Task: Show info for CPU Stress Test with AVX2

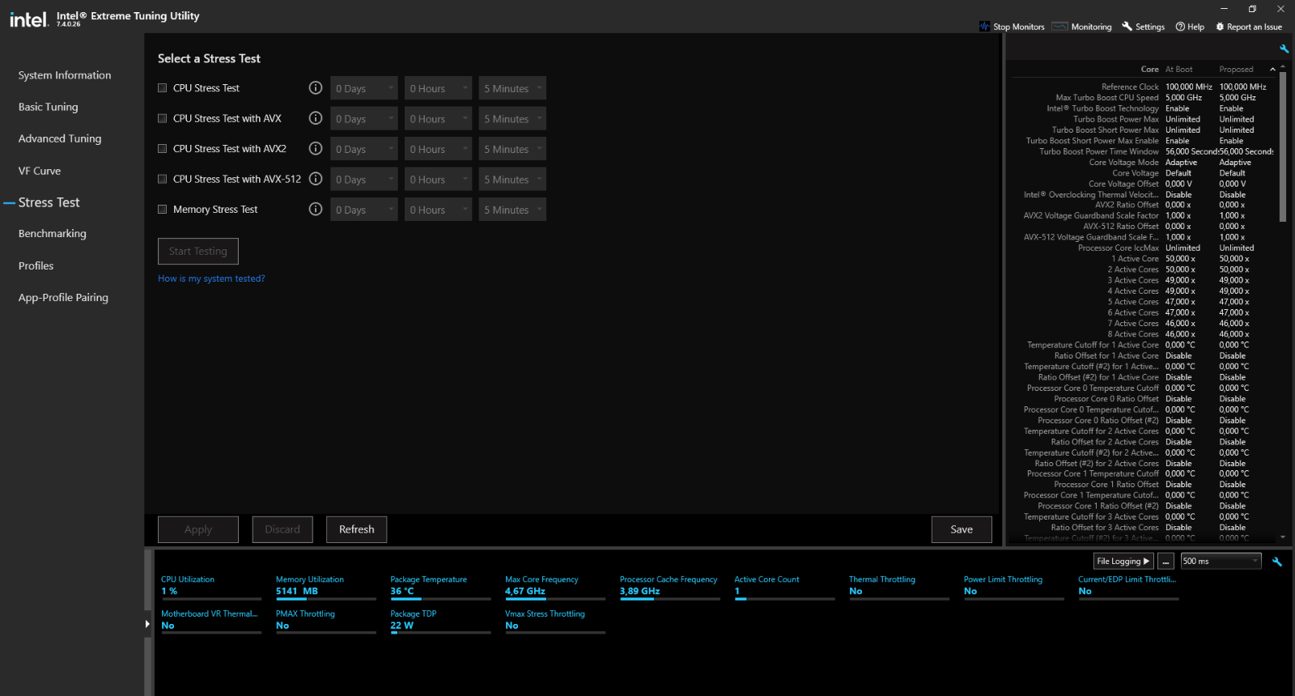Action: tap(316, 148)
